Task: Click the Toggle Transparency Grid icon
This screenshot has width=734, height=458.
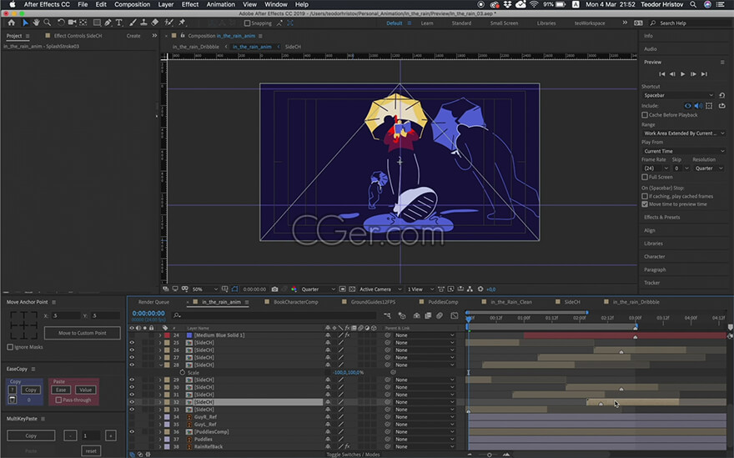Action: tap(353, 289)
